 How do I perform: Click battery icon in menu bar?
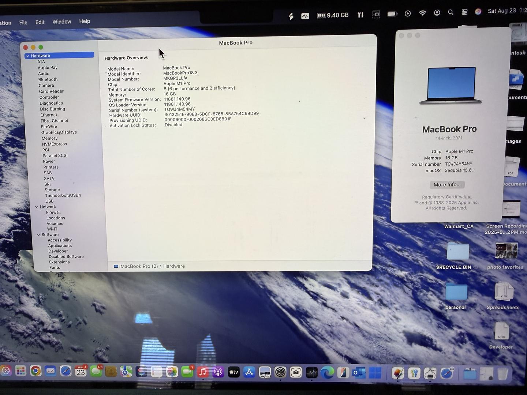point(392,14)
